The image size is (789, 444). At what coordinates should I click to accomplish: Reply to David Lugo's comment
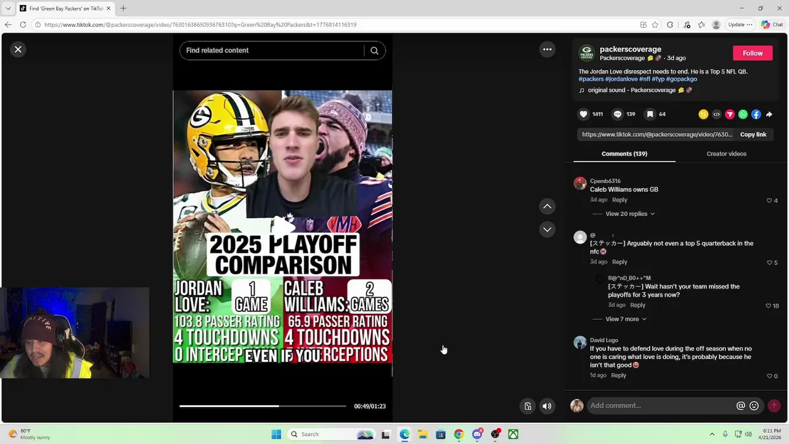(618, 375)
